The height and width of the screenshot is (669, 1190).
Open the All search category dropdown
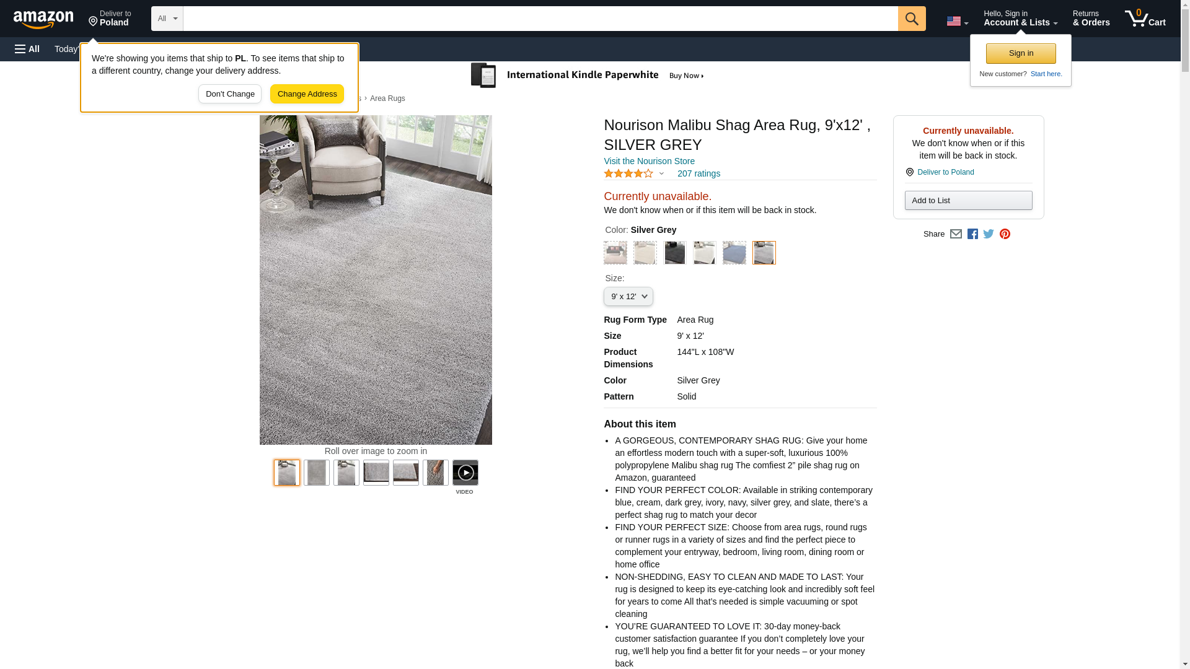click(167, 19)
